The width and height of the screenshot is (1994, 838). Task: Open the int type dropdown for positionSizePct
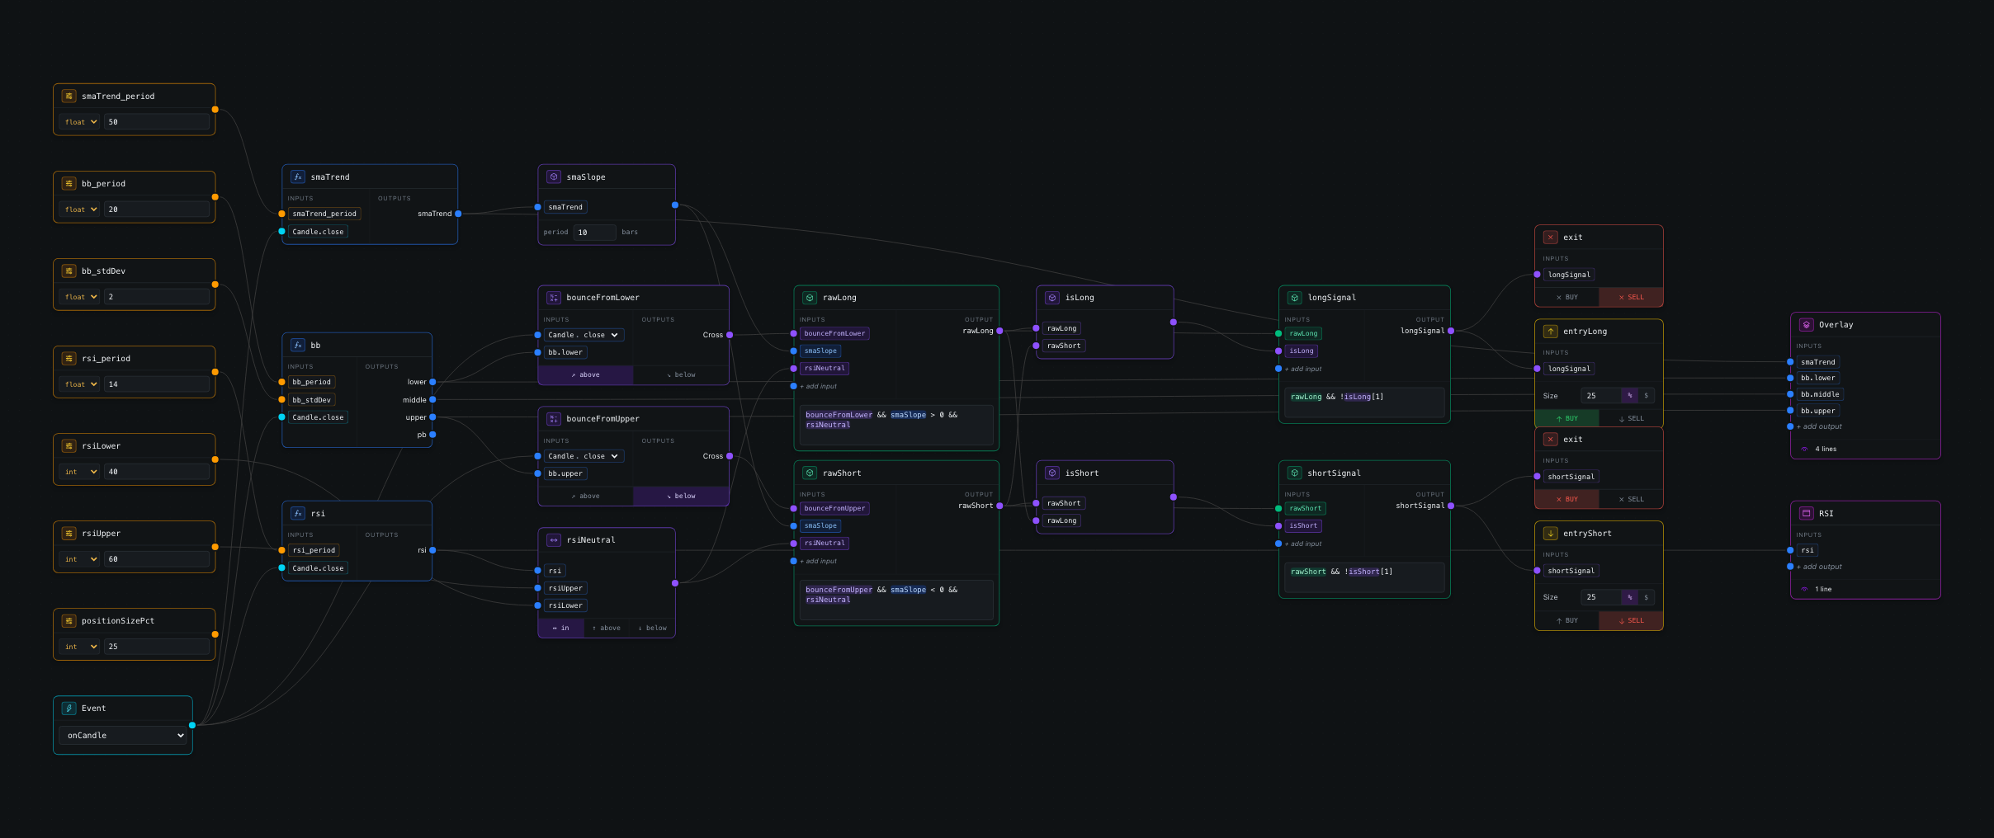[x=80, y=647]
